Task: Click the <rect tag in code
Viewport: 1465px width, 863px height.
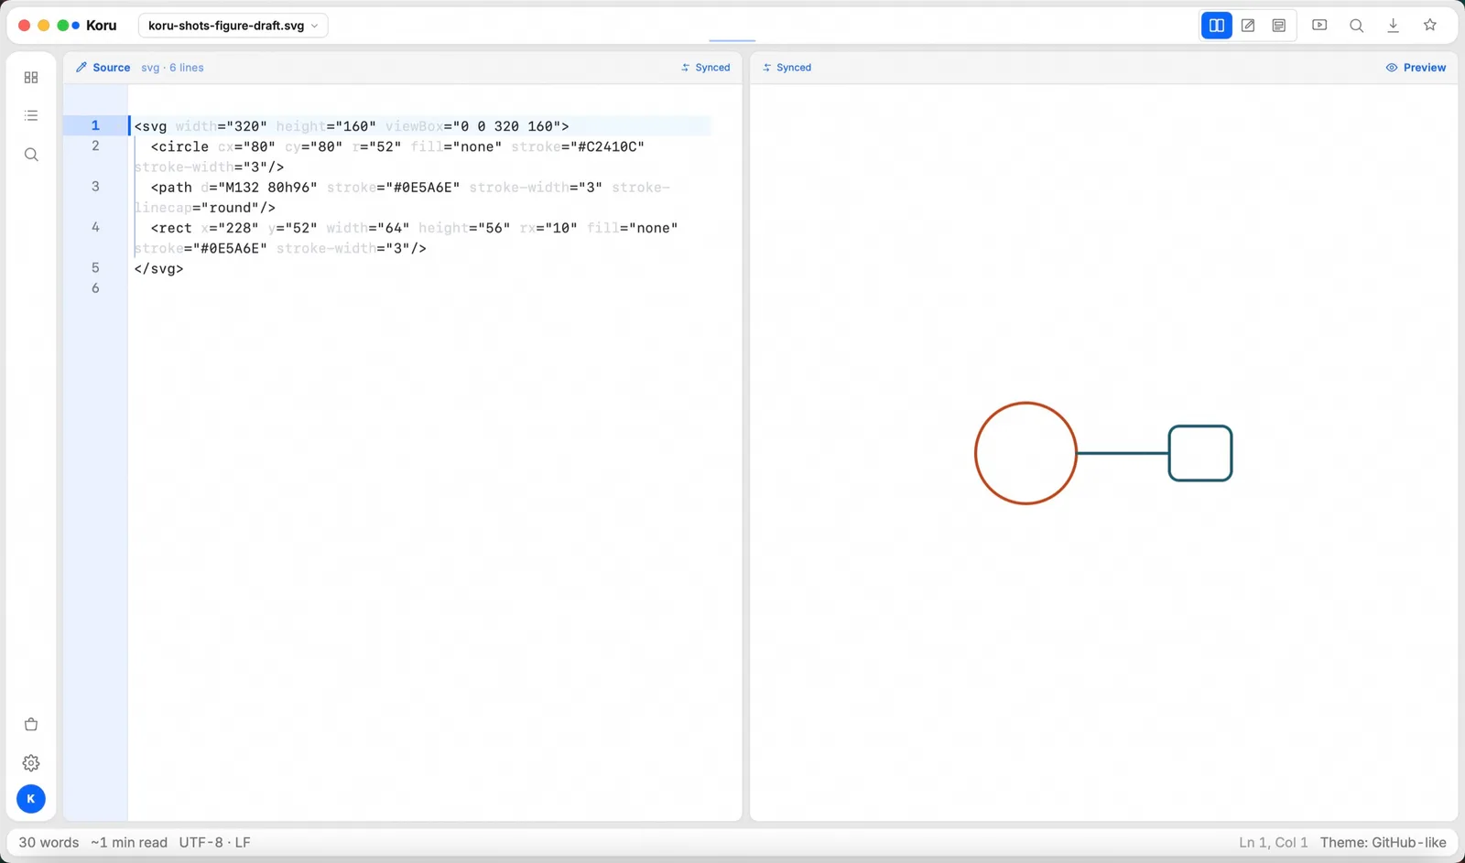Action: (171, 228)
